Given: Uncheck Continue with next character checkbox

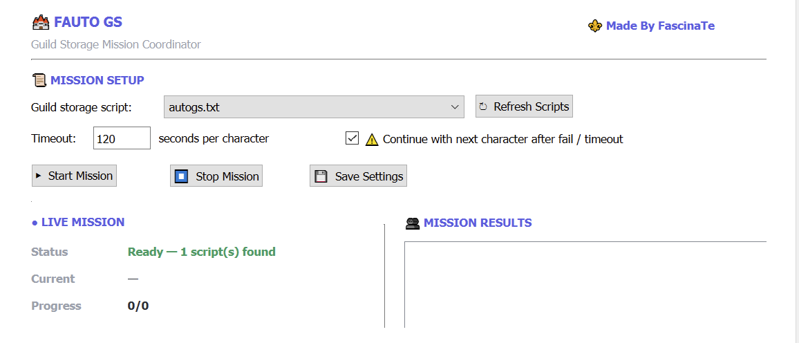Looking at the screenshot, I should point(352,138).
